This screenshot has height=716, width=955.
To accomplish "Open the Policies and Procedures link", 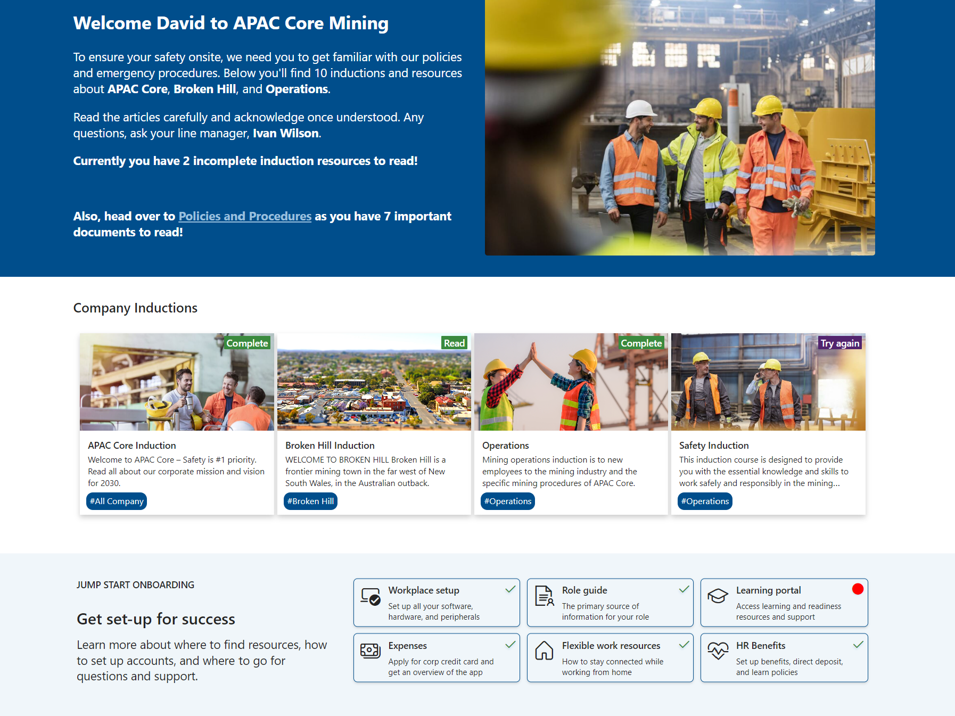I will click(245, 216).
